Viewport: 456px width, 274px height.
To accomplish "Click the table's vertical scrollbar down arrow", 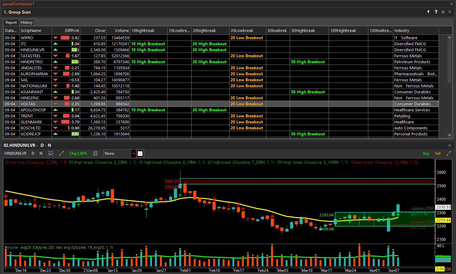I will coord(450,135).
